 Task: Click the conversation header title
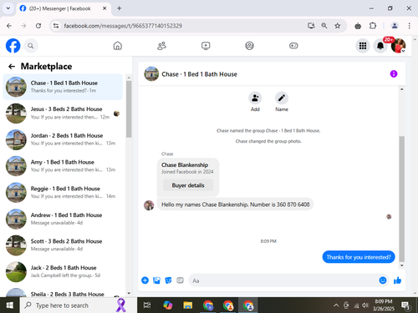click(x=200, y=74)
